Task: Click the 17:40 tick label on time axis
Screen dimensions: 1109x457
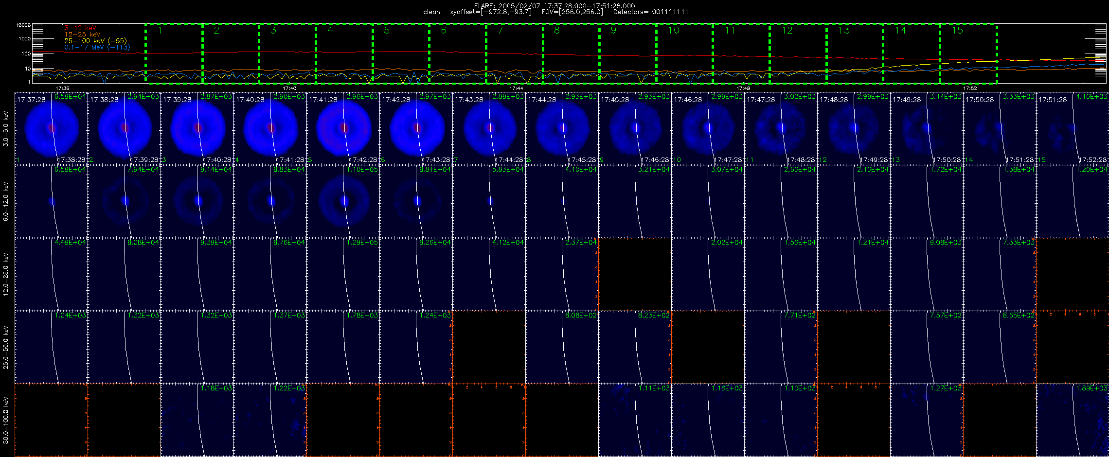Action: pyautogui.click(x=289, y=88)
